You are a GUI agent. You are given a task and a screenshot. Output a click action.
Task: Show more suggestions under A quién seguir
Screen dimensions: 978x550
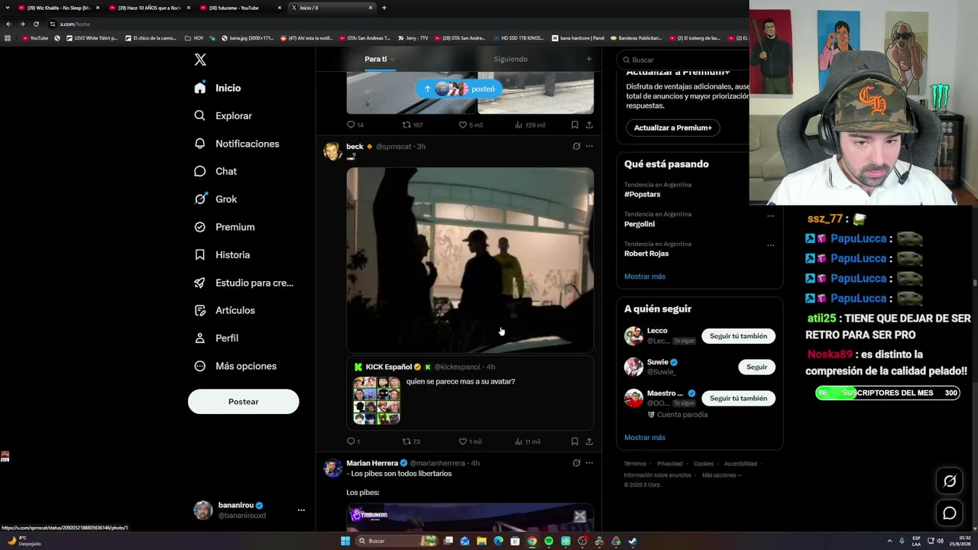coord(645,438)
